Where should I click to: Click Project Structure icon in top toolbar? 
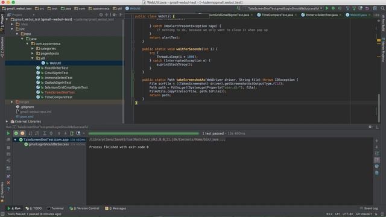[x=375, y=8]
